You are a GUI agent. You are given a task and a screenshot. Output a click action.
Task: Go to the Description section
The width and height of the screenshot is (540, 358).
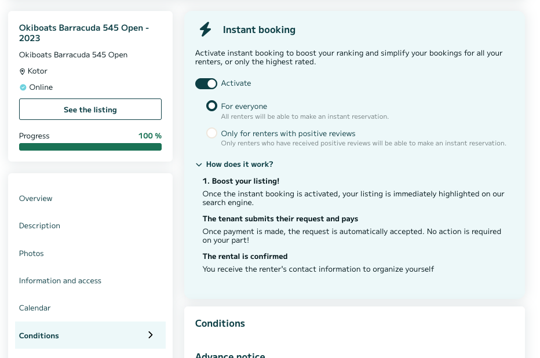[x=39, y=226]
